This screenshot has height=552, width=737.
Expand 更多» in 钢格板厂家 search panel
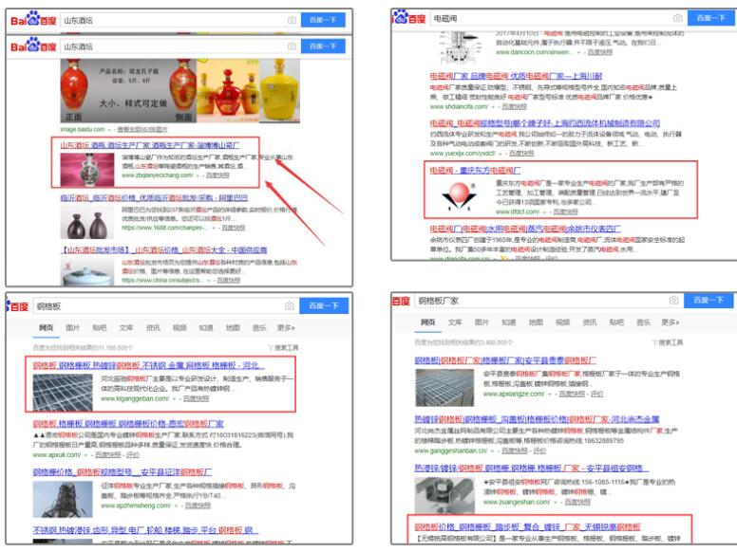[671, 322]
